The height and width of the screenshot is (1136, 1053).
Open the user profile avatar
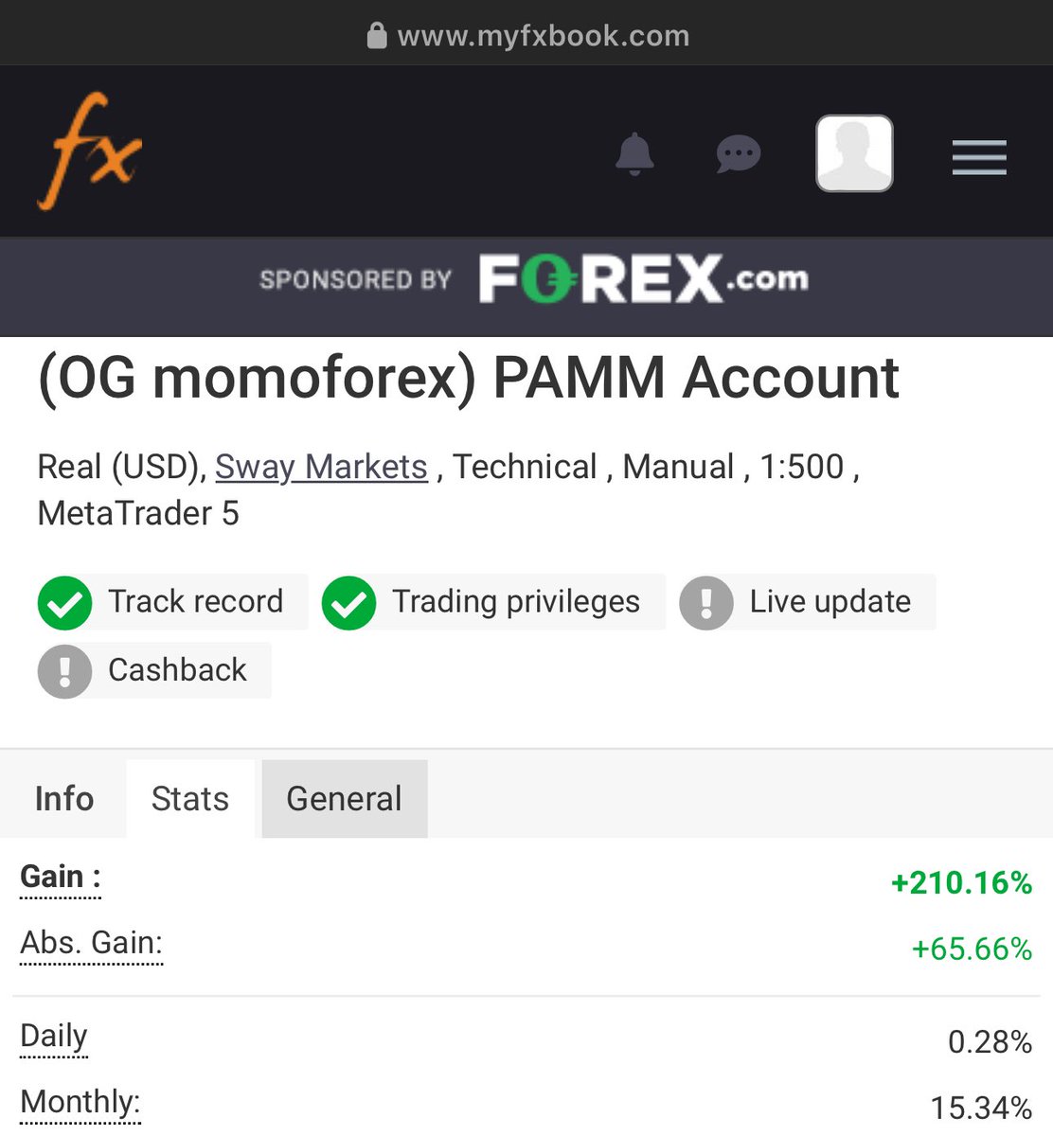coord(854,153)
